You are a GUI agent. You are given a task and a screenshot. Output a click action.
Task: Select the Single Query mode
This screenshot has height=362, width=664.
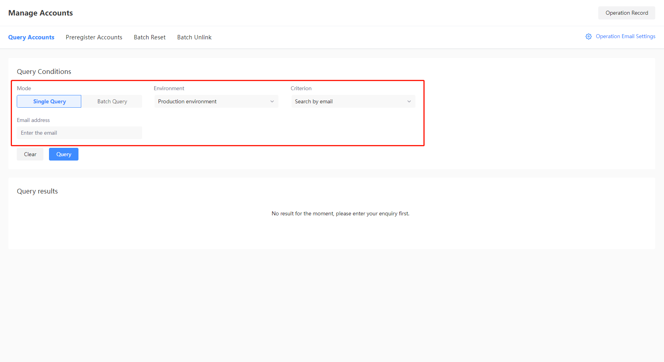(x=49, y=101)
